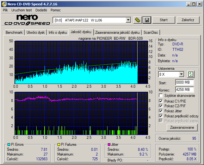Click disc type value DVD-R
204x165 pixels.
(x=177, y=44)
